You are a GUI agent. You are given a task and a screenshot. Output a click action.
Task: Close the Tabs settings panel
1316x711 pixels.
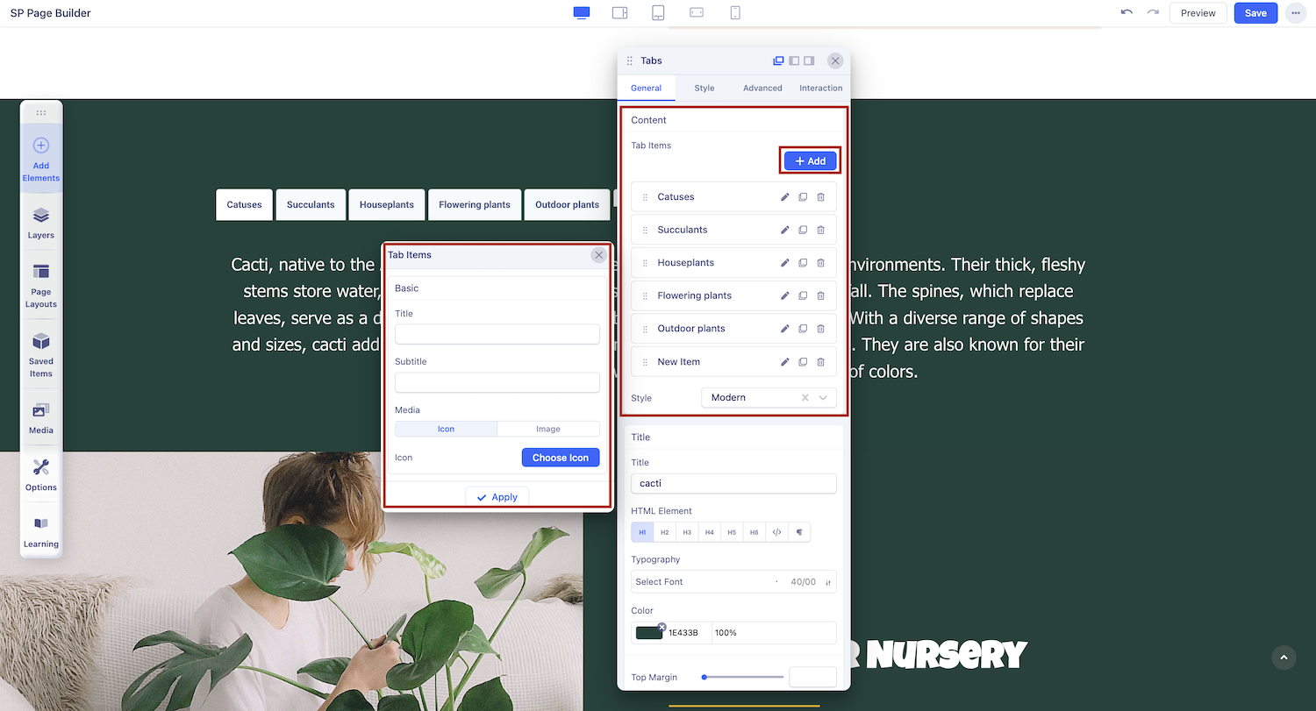tap(835, 60)
